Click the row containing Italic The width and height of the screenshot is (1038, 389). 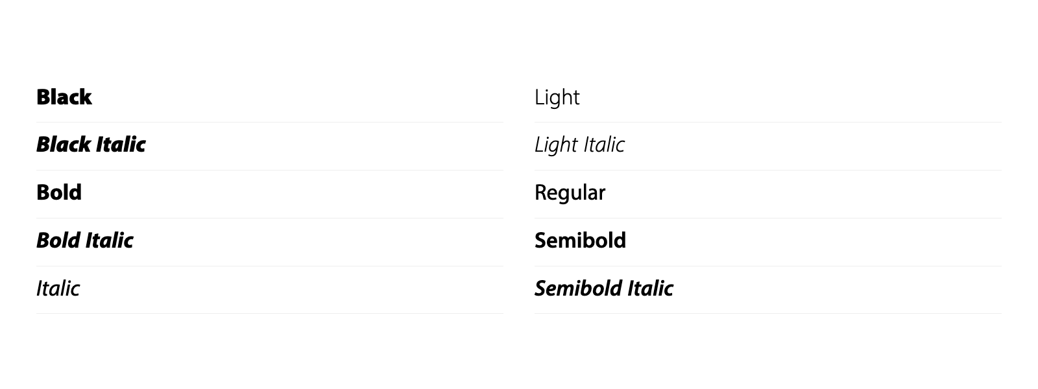point(270,290)
